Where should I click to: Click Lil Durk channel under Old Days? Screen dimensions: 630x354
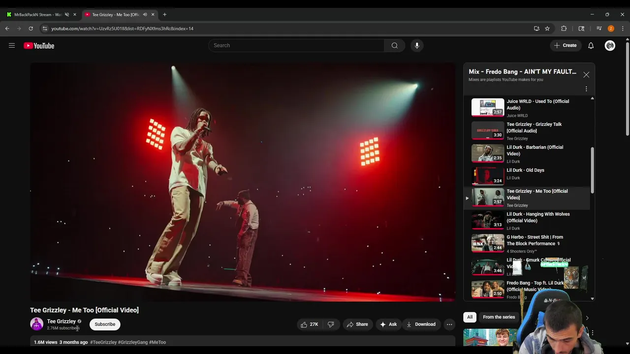pyautogui.click(x=513, y=178)
